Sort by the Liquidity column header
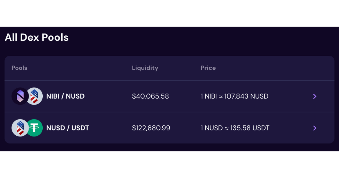 [145, 68]
